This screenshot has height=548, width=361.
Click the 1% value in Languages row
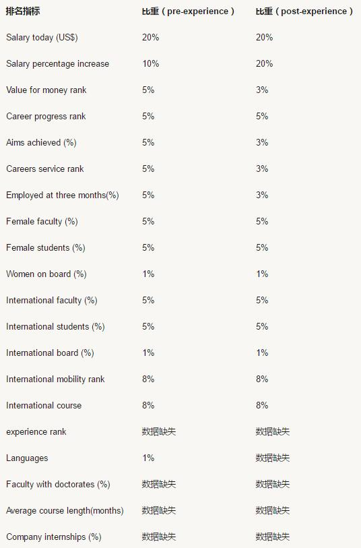pos(148,458)
